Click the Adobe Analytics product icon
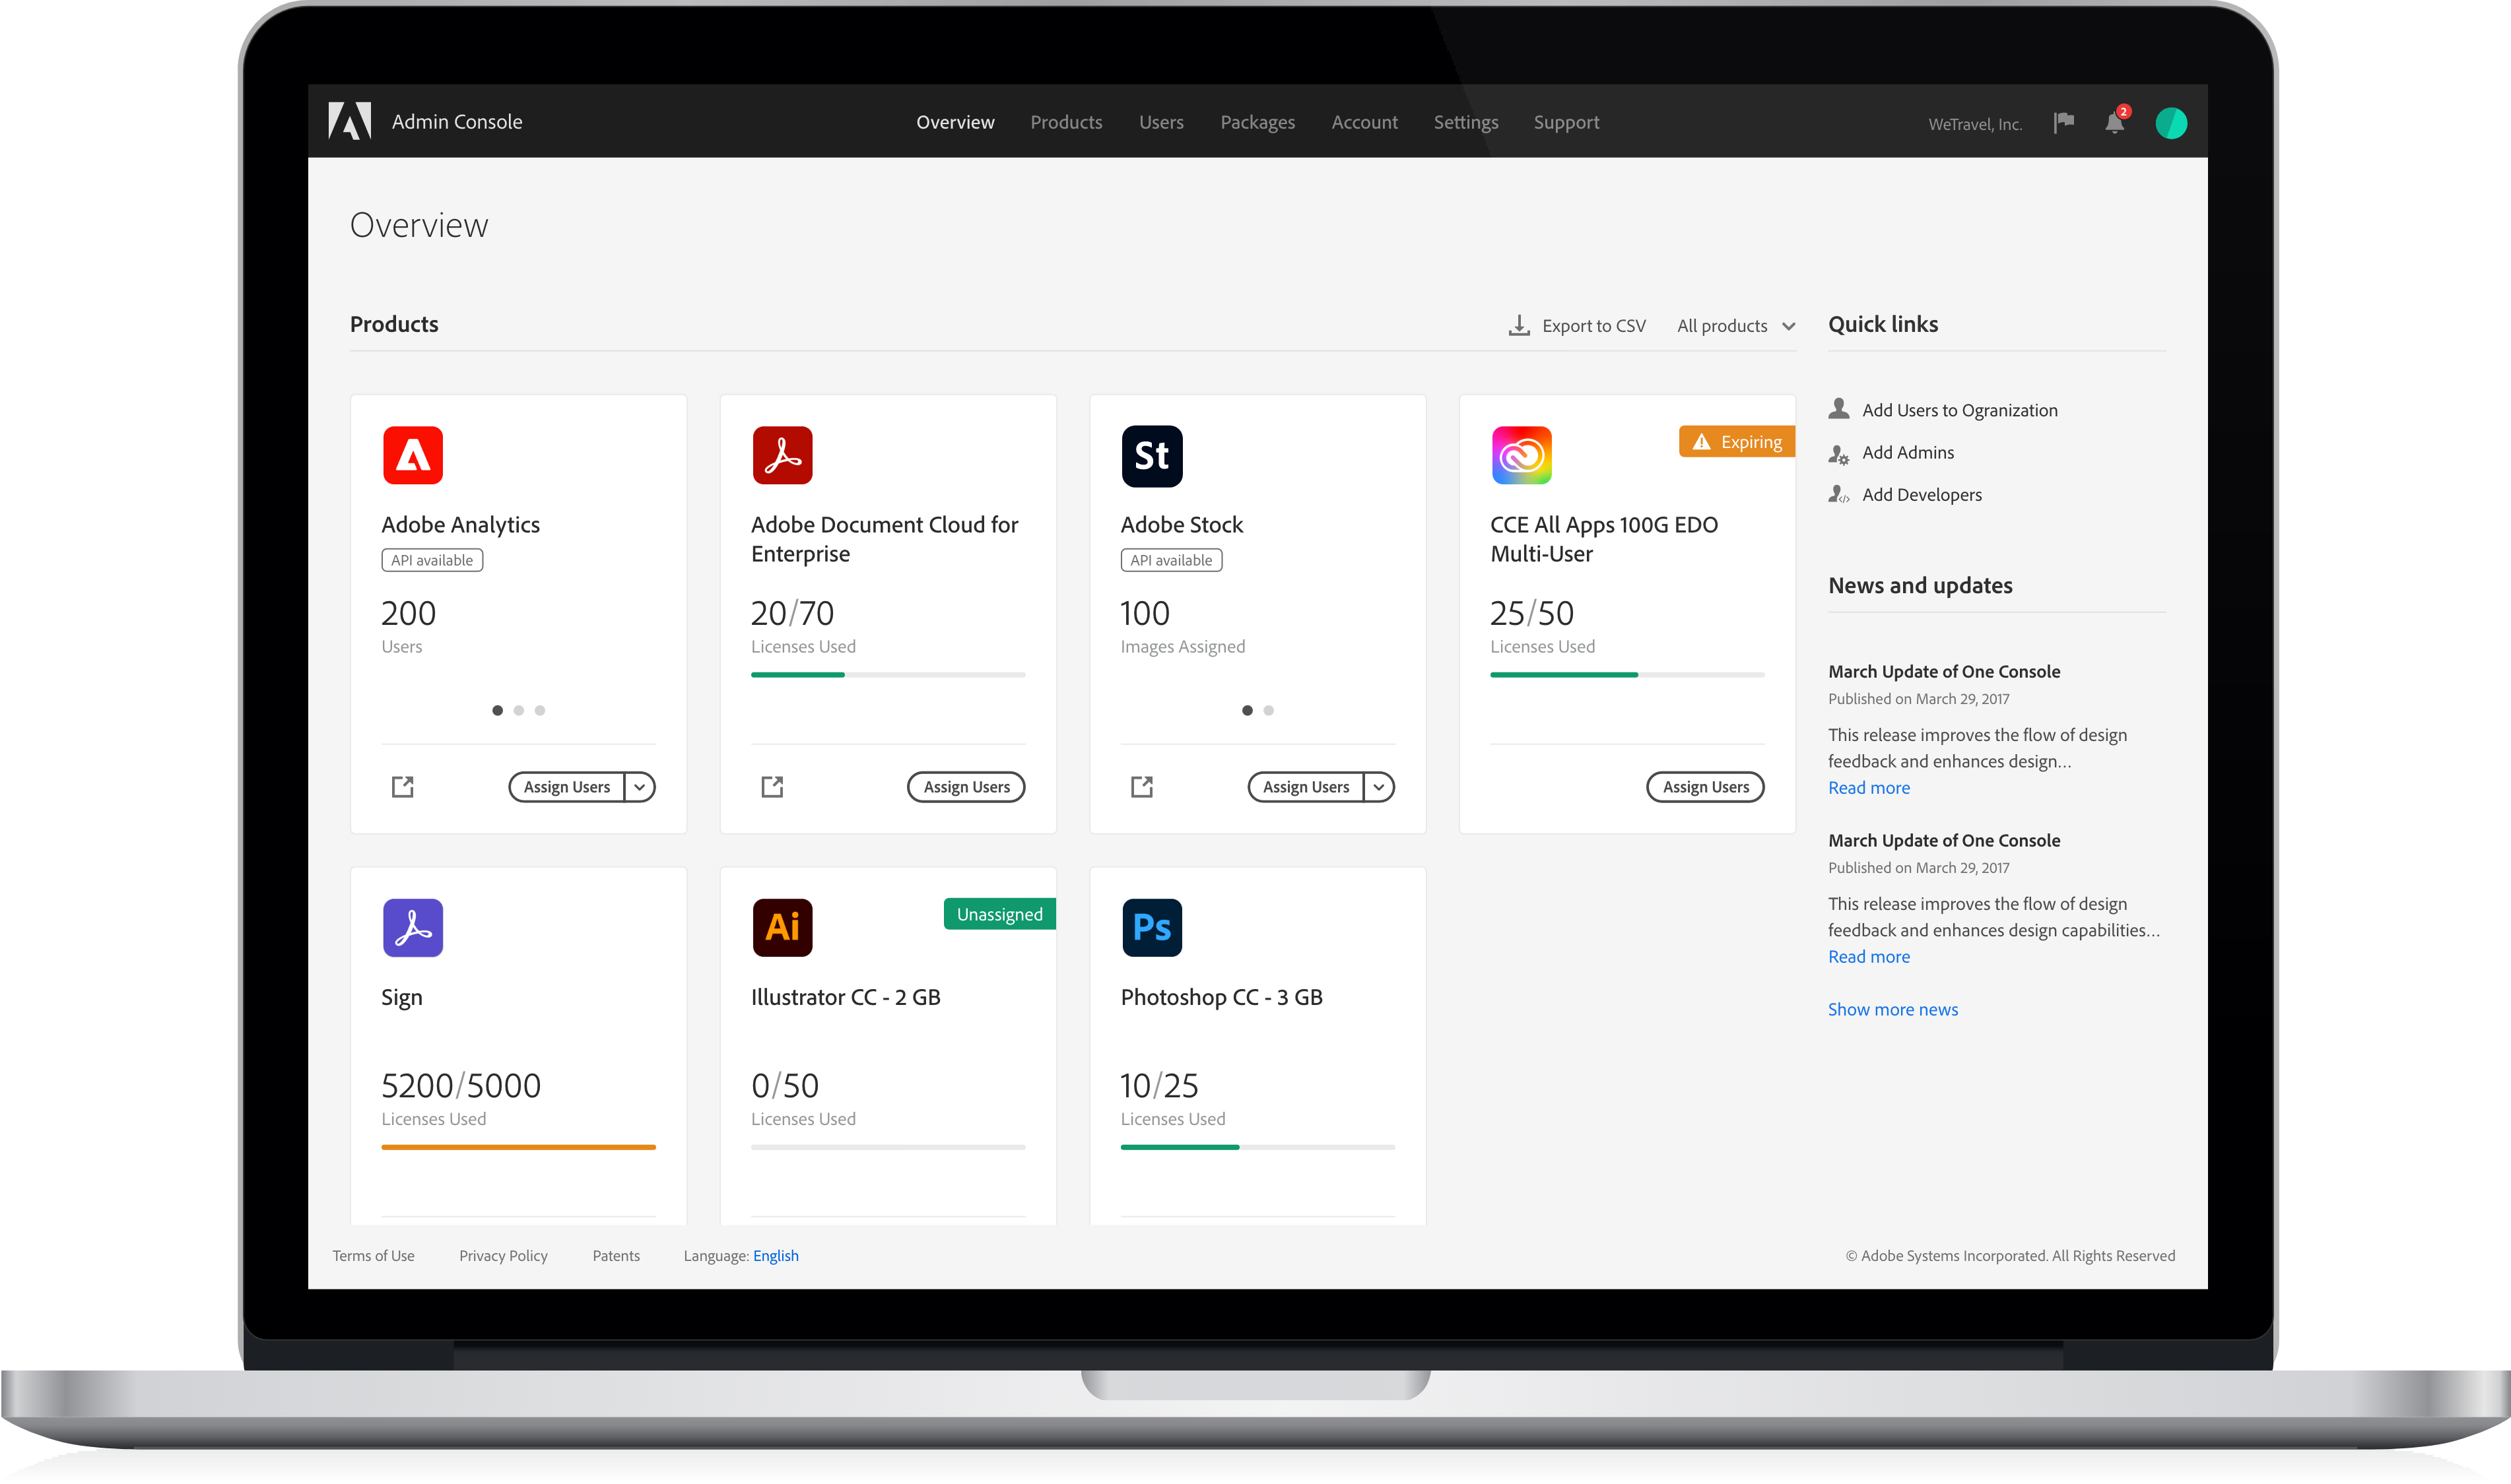The height and width of the screenshot is (1484, 2511). (412, 455)
